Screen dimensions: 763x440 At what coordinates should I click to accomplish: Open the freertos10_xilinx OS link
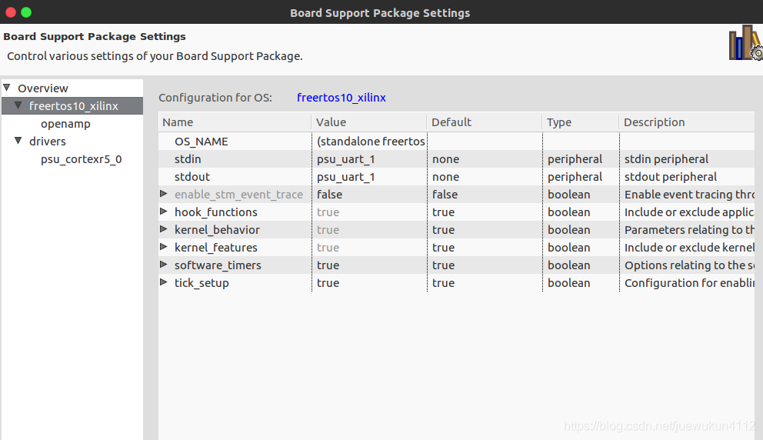click(341, 98)
